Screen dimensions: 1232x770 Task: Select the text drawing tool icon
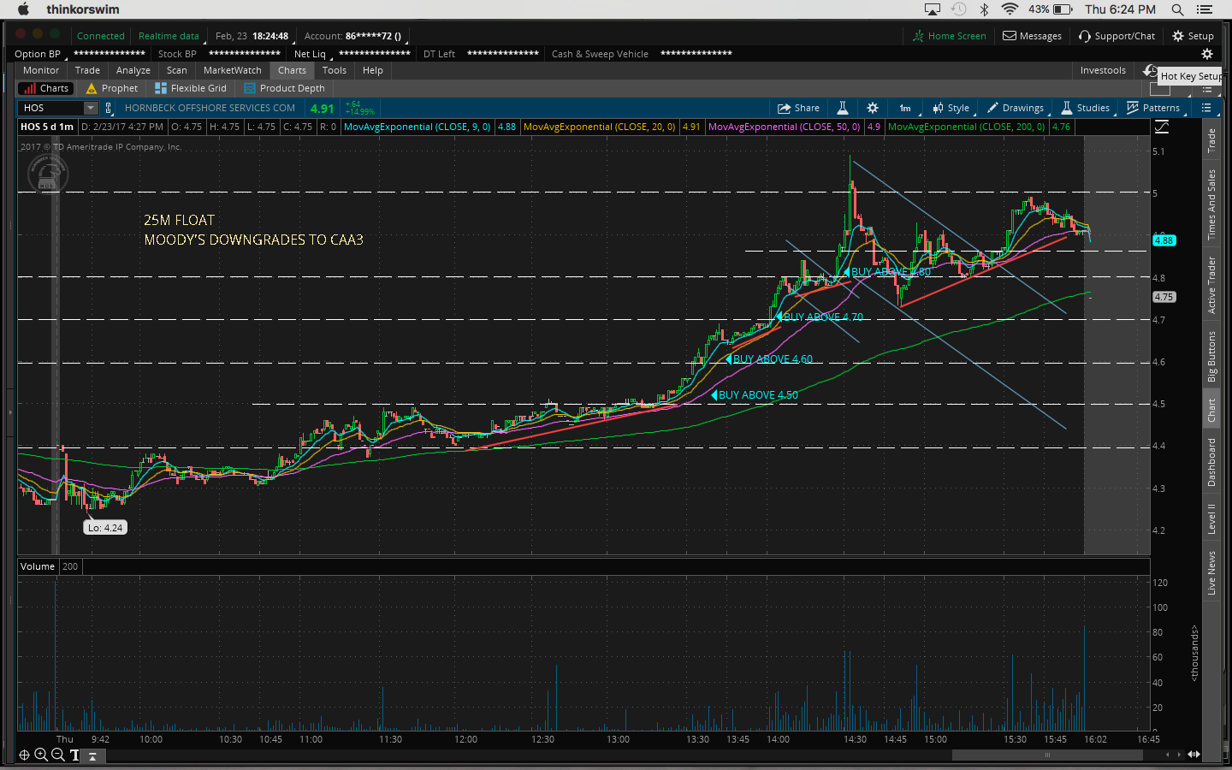tap(74, 755)
